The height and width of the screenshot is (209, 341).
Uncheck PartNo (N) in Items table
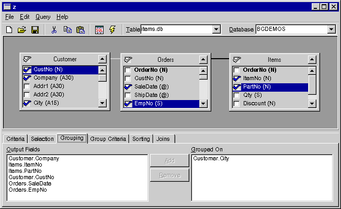(237, 87)
